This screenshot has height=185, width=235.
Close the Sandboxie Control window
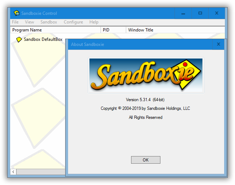point(217,13)
